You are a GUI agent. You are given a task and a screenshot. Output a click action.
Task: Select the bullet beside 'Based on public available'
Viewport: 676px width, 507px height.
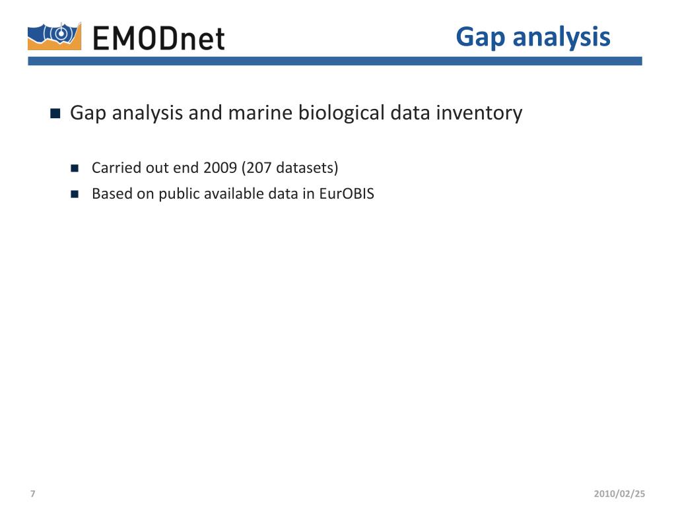coord(75,195)
